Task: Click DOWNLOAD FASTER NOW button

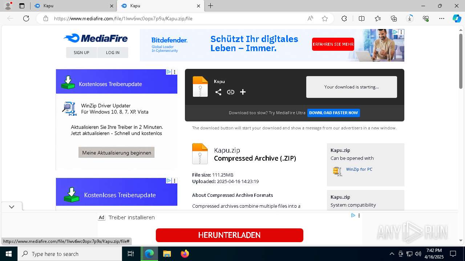Action: [333, 113]
